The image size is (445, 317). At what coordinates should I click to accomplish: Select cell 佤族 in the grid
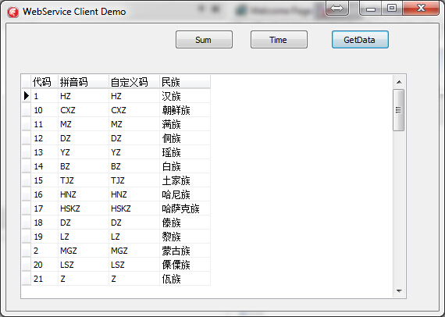pyautogui.click(x=185, y=279)
